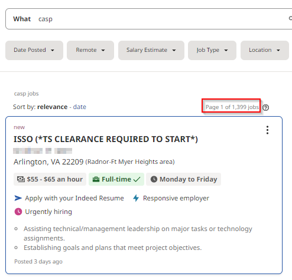This screenshot has height=280, width=292.
Task: Click the help question mark beside job count
Action: [265, 107]
